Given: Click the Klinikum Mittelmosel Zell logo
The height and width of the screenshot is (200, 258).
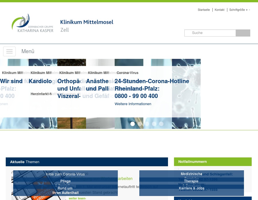Looking at the screenshot, I should tap(87, 26).
